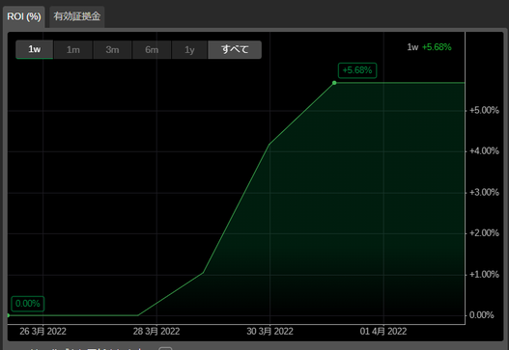Choose the 3m range button
Viewport: 509px width, 350px height.
(x=112, y=49)
